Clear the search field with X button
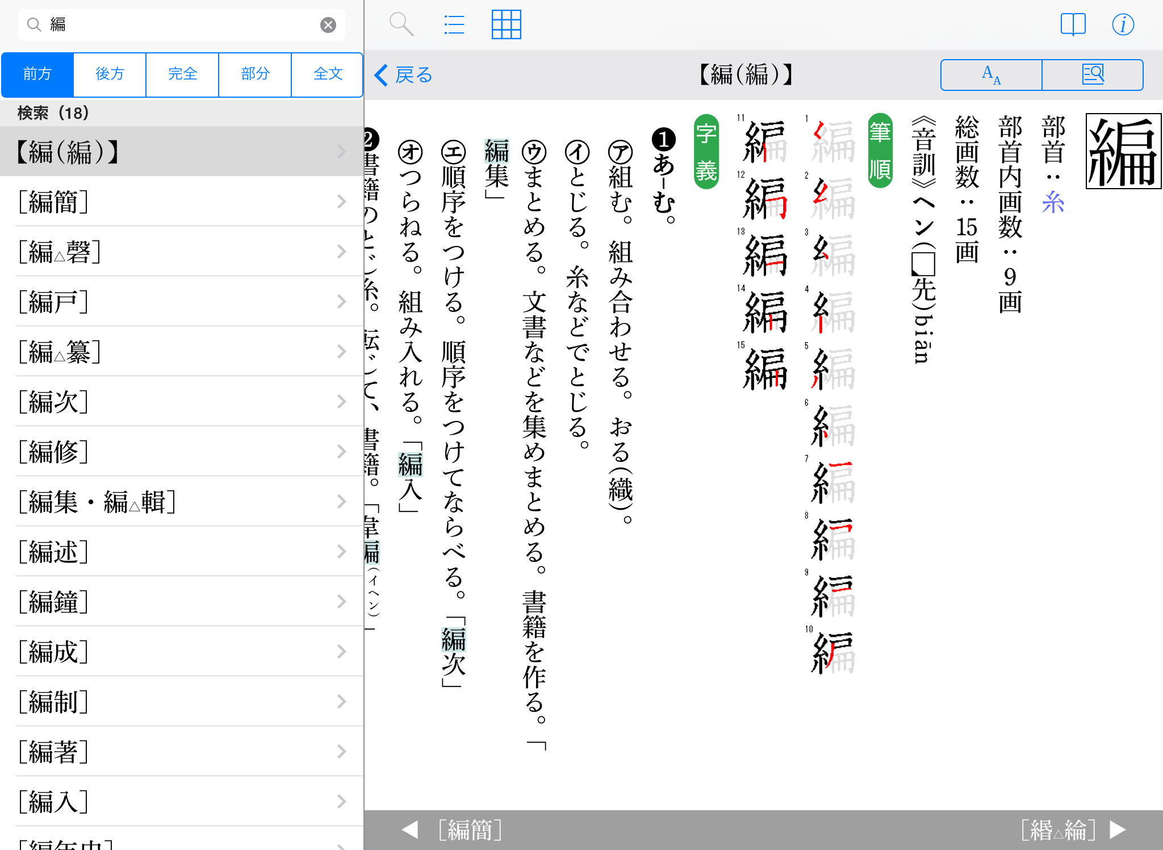 pos(328,25)
